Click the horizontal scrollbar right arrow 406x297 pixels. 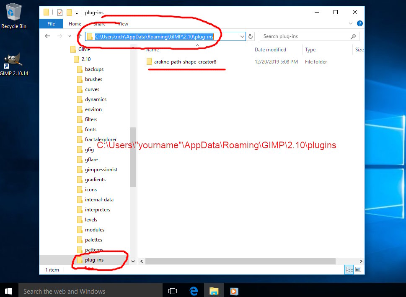tap(361, 261)
